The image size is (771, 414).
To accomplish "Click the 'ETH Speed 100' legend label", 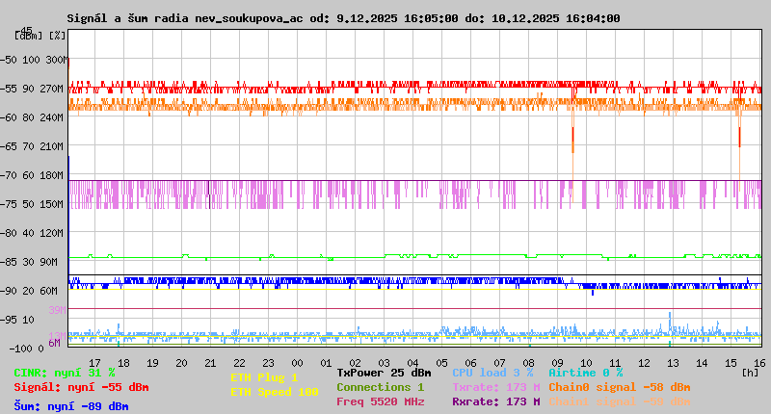I will [275, 392].
